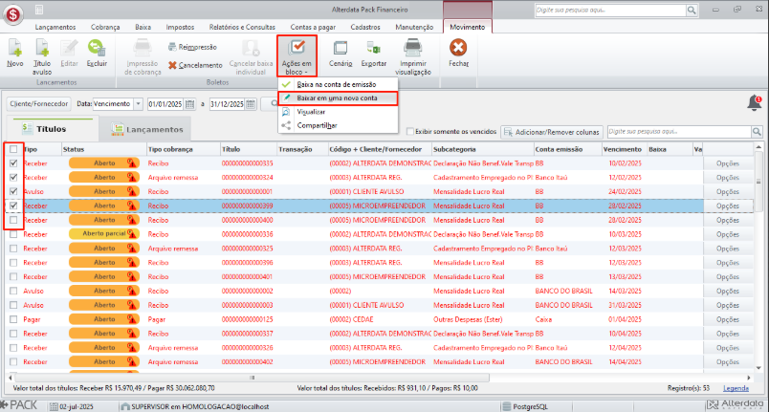This screenshot has width=769, height=412.
Task: Click the horizontal scrollbar thumb
Action: [253, 378]
